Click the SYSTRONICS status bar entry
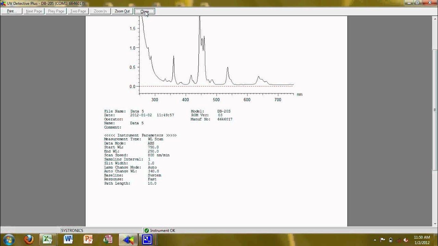The height and width of the screenshot is (246, 438). [x=72, y=231]
